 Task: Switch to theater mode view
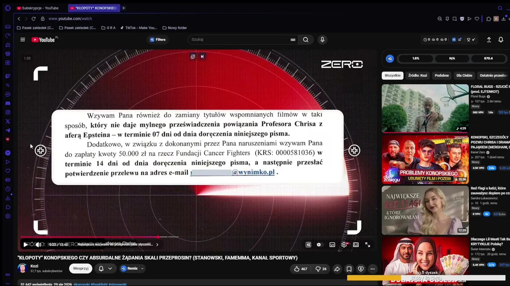tap(356, 245)
